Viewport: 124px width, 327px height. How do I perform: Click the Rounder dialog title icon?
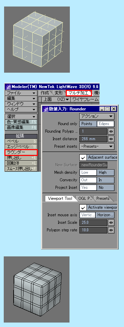[45, 109]
